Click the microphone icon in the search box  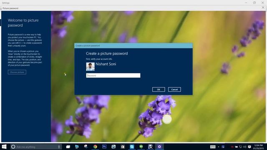point(59,147)
